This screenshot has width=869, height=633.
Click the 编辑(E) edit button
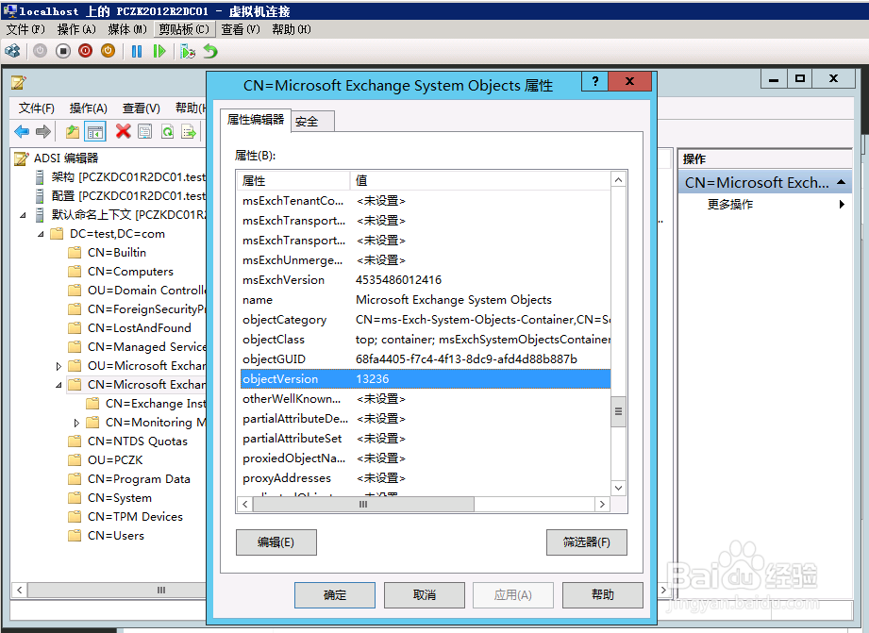(x=276, y=542)
